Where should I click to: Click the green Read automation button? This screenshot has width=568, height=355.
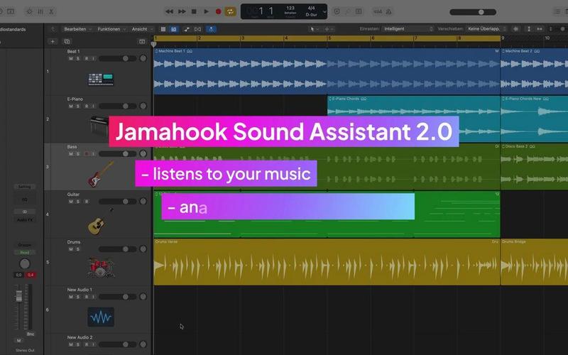click(25, 253)
